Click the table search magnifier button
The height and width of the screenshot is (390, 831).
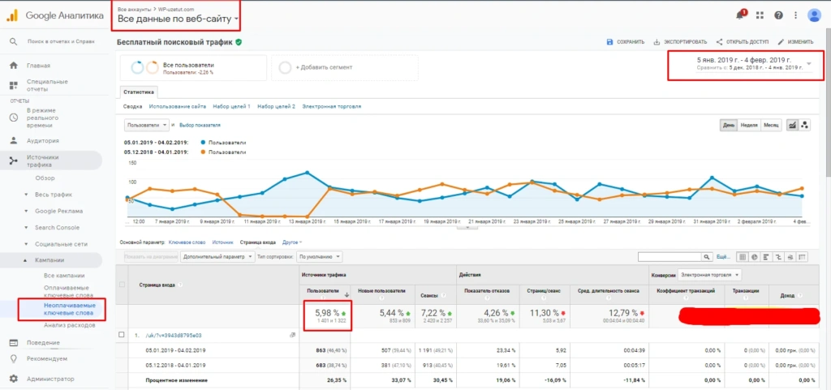click(707, 257)
